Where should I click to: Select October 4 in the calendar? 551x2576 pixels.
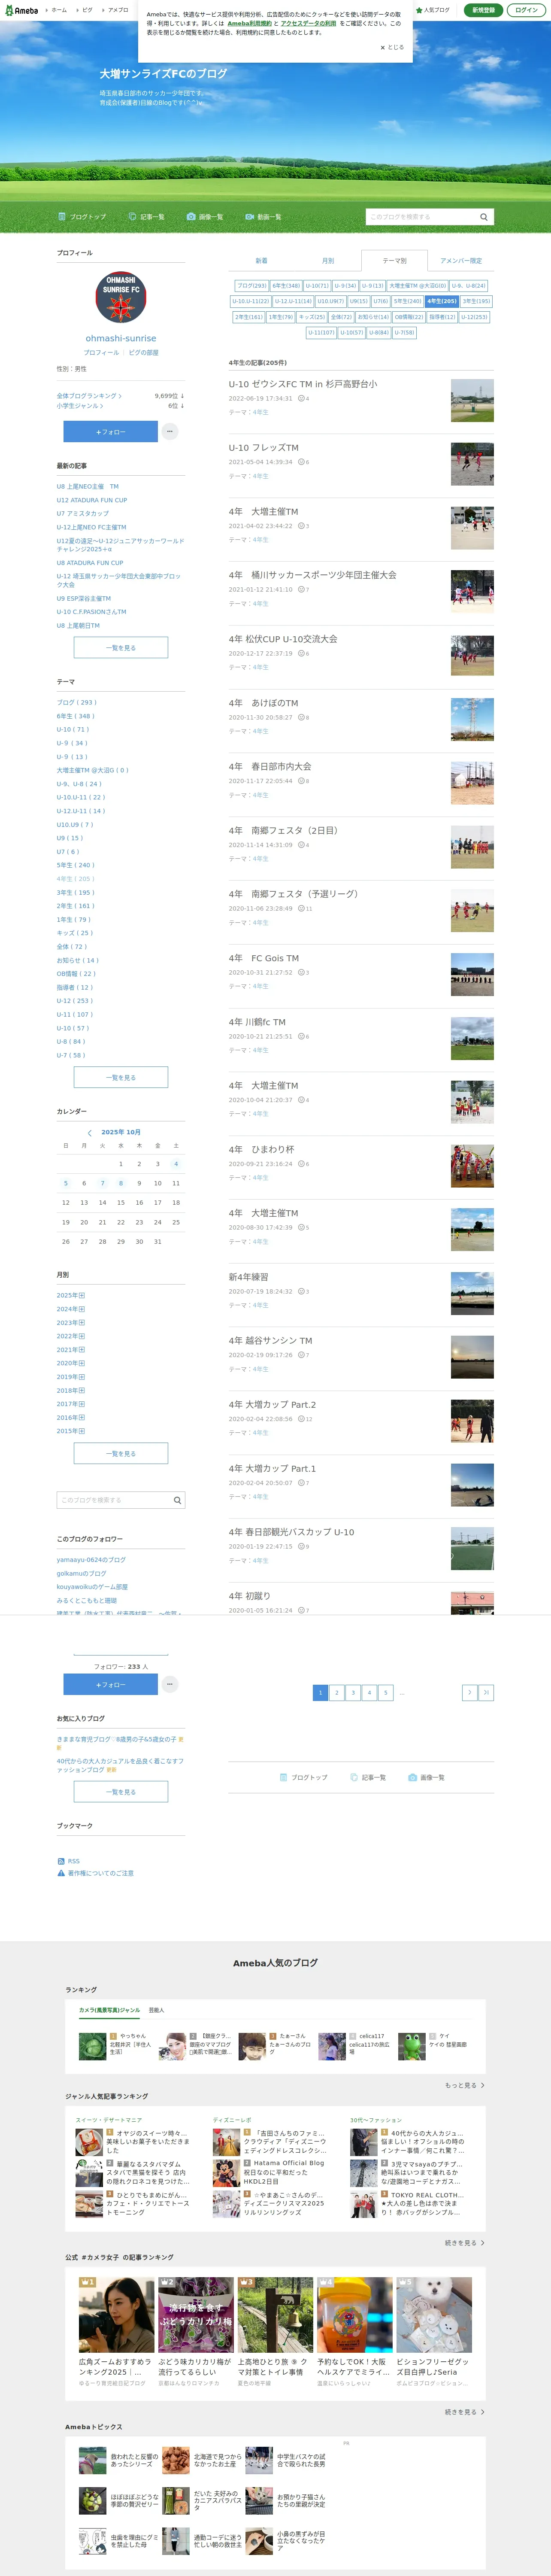point(176,1164)
